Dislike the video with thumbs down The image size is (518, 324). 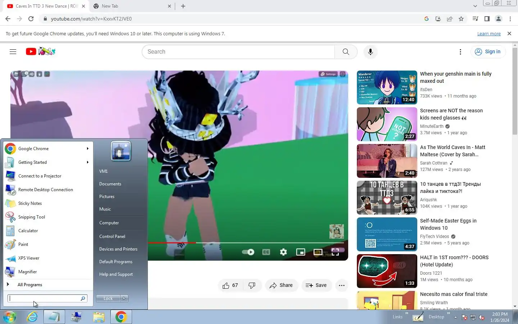[x=252, y=285]
